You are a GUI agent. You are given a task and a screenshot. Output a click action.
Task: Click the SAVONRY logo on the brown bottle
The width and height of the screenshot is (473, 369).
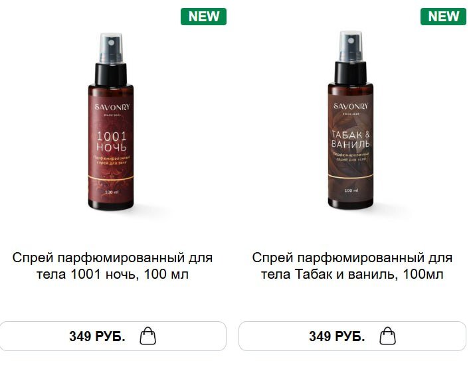pos(351,106)
